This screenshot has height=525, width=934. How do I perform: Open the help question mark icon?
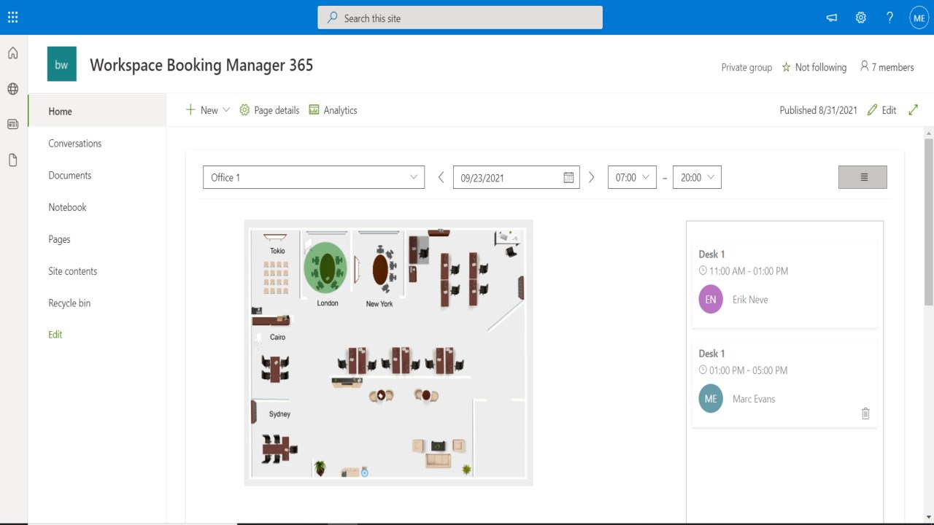click(889, 17)
